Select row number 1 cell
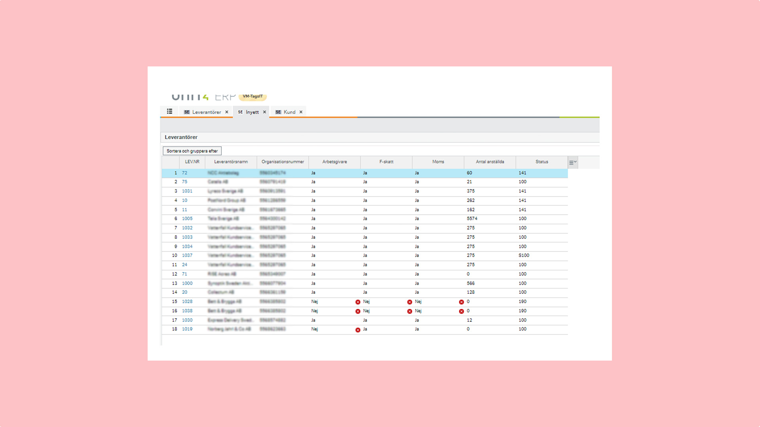This screenshot has width=760, height=427. point(171,173)
